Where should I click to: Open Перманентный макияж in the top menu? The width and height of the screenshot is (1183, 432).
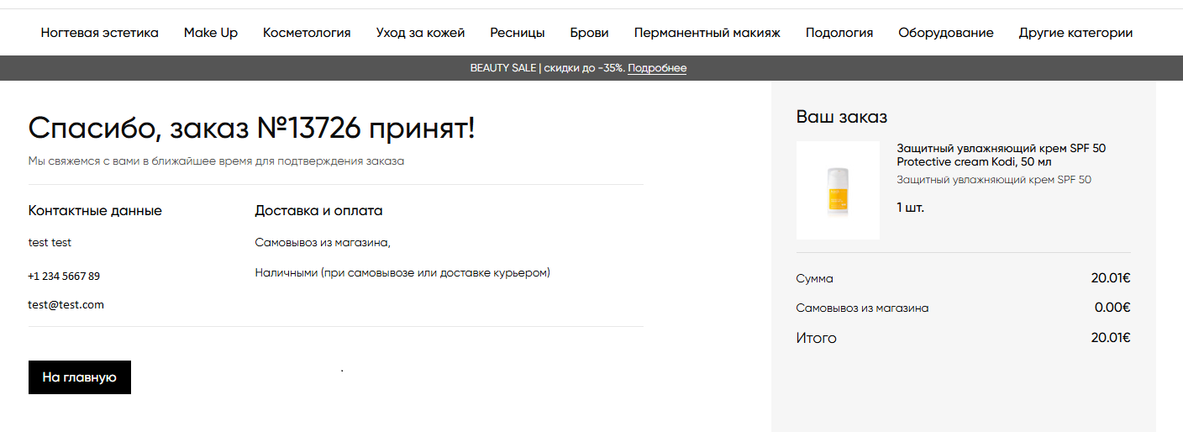[707, 33]
